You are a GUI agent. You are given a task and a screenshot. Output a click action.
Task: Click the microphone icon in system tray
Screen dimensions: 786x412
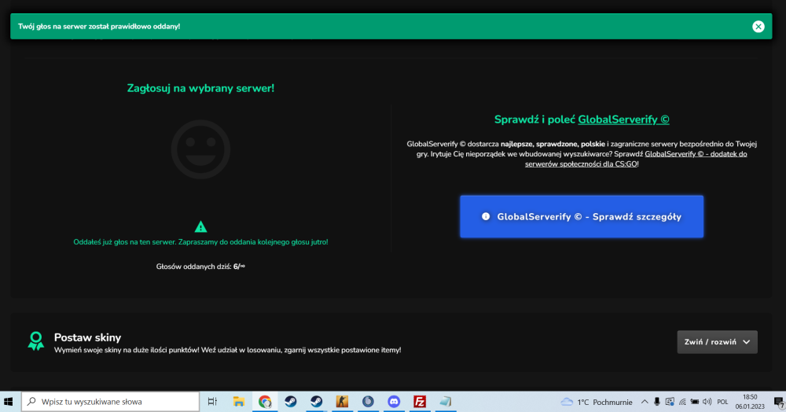pyautogui.click(x=656, y=402)
